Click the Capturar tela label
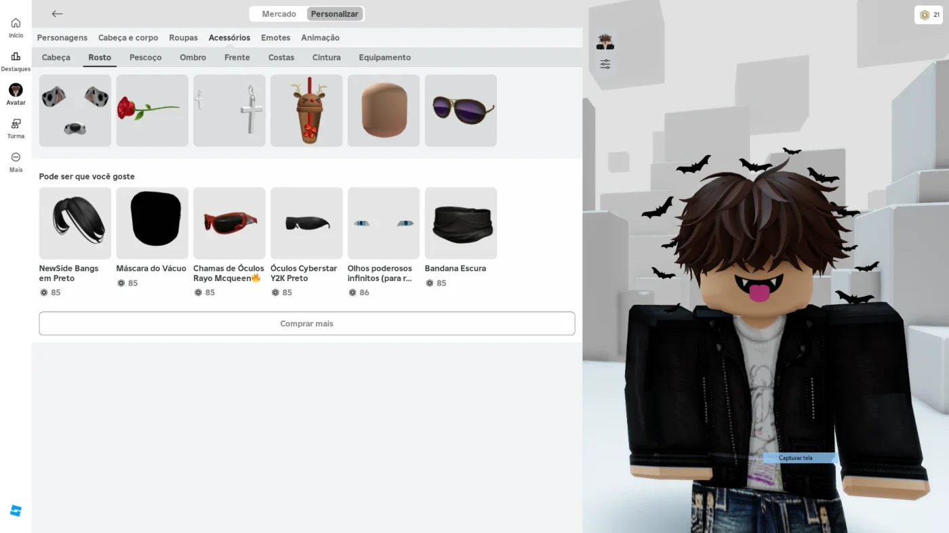 click(x=796, y=458)
